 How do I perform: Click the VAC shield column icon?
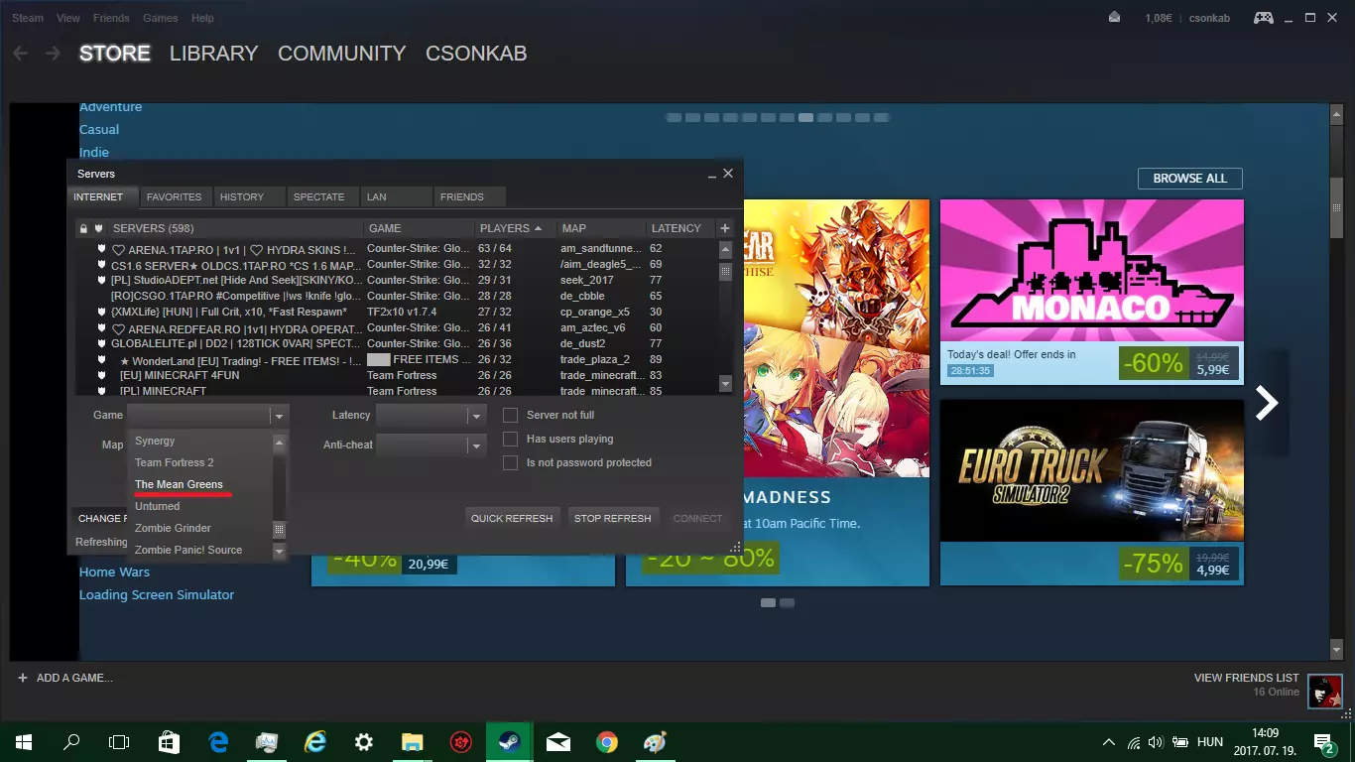point(97,228)
